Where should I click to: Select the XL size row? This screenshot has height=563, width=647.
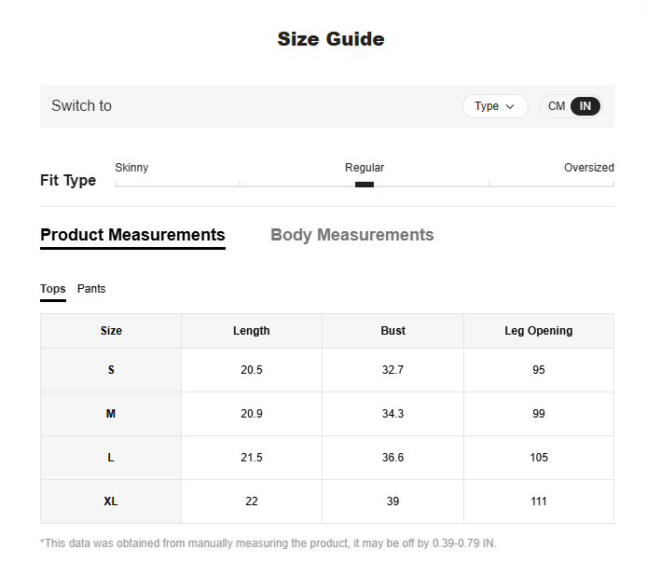[x=327, y=501]
